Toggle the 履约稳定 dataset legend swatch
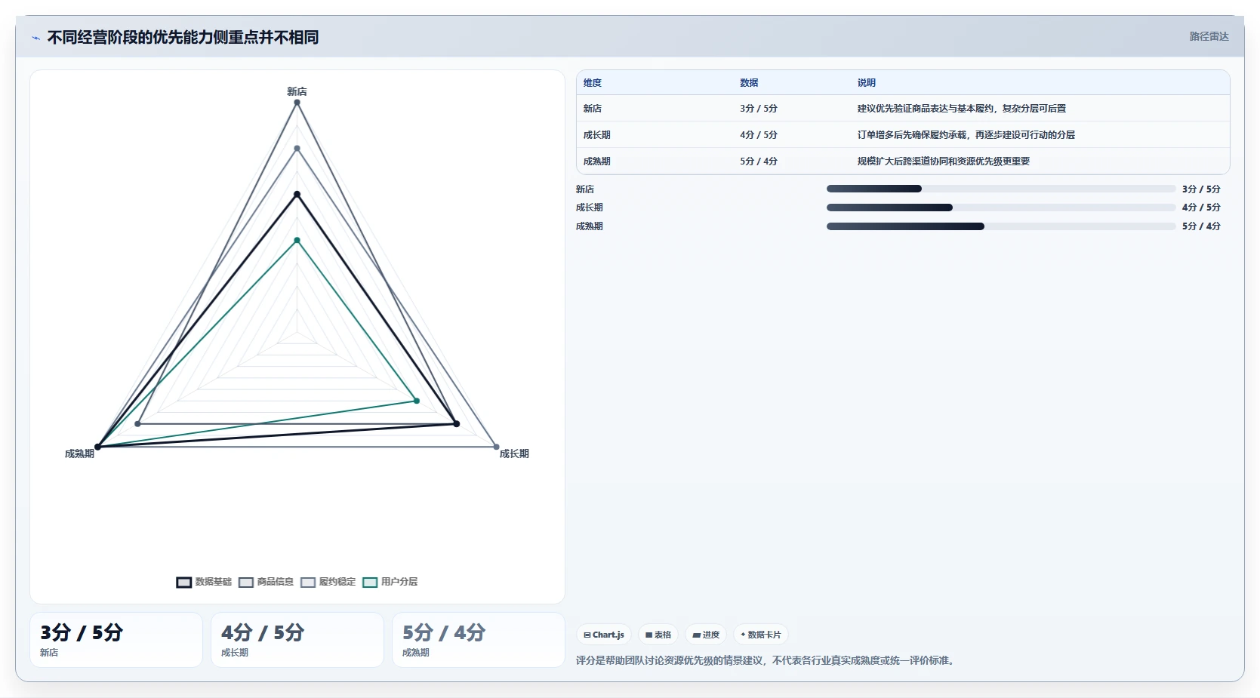Screen dimensions: 1260x698 click(308, 582)
